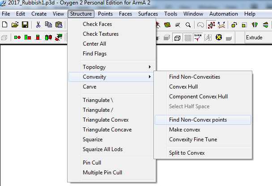
Task: Click the green square and red circle icon
Action: [17, 37]
